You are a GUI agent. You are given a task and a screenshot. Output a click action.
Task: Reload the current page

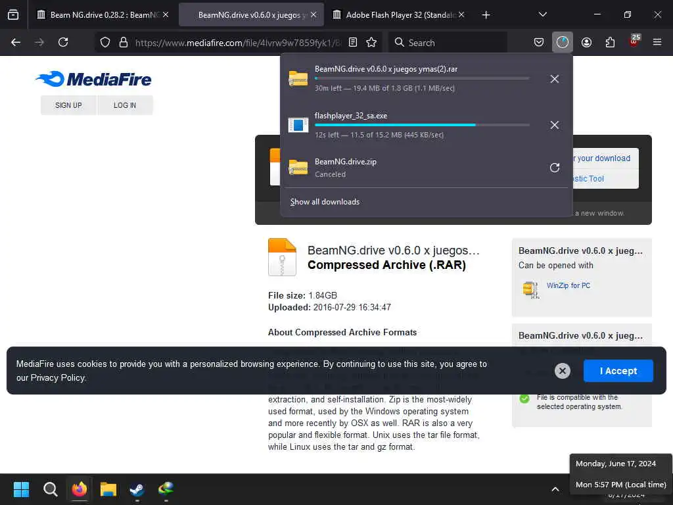click(63, 42)
